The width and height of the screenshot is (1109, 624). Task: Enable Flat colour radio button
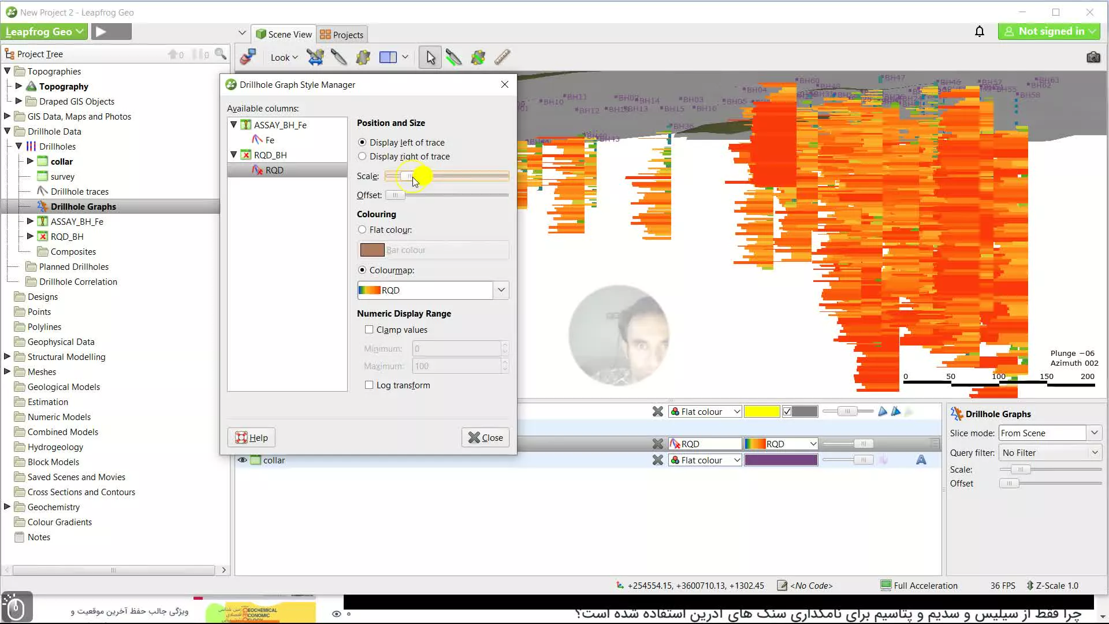click(363, 229)
